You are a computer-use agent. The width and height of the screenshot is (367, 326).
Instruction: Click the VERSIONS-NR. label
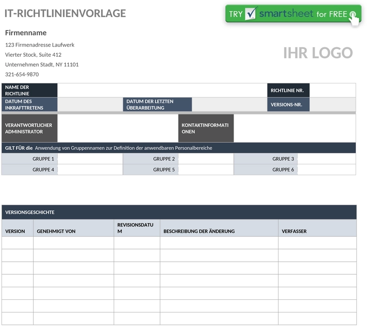click(289, 104)
